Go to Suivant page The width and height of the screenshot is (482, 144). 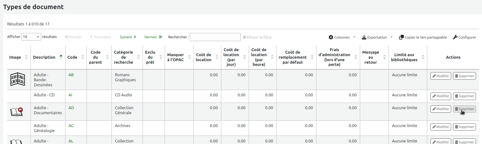click(128, 37)
